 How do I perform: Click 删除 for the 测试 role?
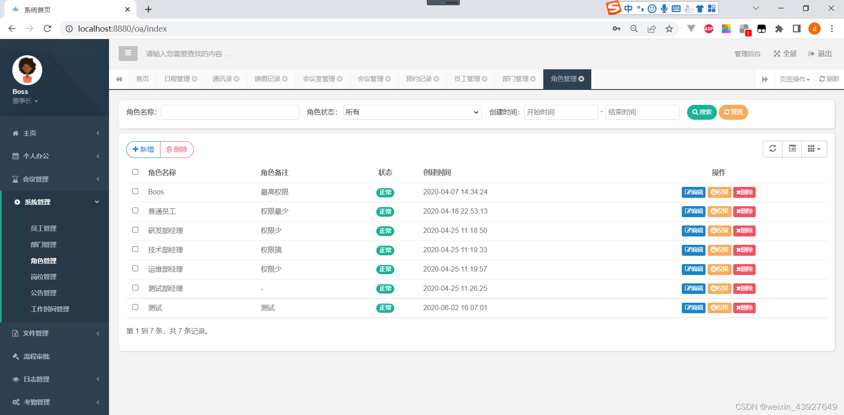[744, 308]
